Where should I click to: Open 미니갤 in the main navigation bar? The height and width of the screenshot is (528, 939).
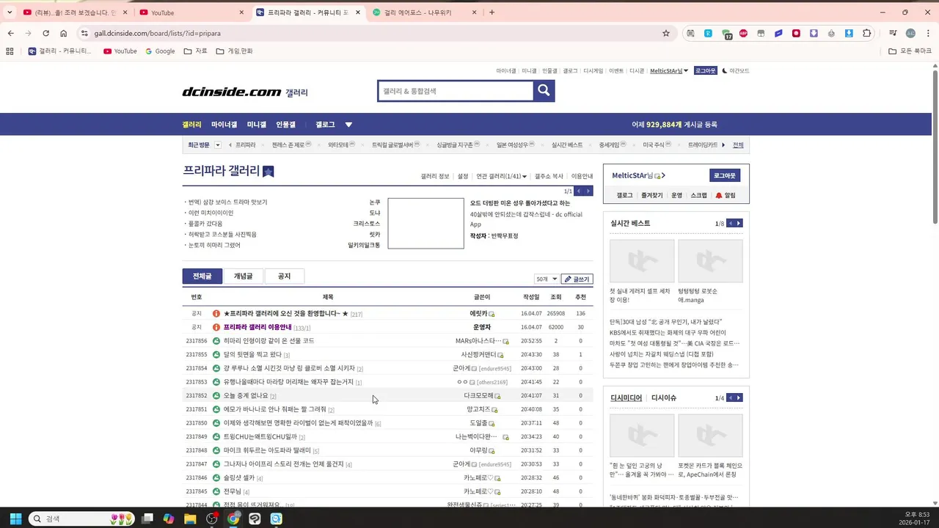[x=257, y=125]
